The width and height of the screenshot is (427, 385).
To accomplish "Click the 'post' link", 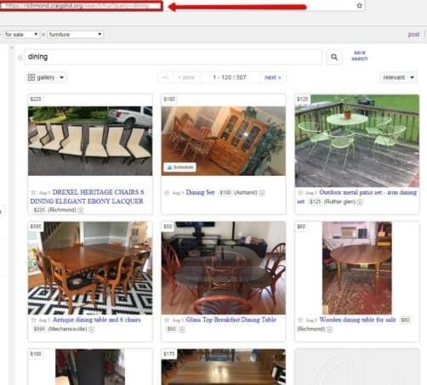I will [x=413, y=34].
